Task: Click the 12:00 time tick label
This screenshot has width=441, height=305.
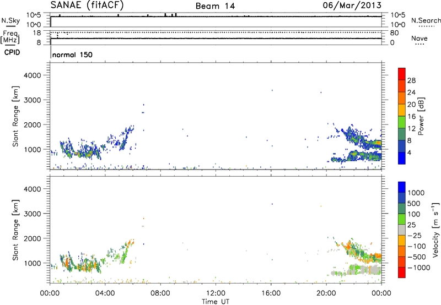Action: coord(216,293)
